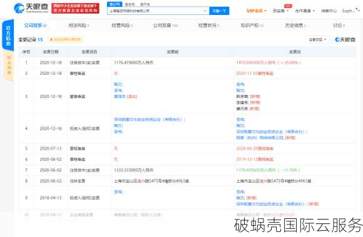
Task: Switch to the 知识产权 tab
Action: [252, 26]
